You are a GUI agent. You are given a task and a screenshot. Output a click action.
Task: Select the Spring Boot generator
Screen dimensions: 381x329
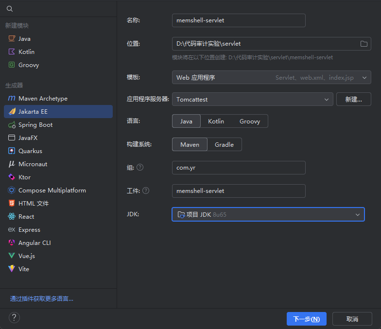pyautogui.click(x=35, y=125)
